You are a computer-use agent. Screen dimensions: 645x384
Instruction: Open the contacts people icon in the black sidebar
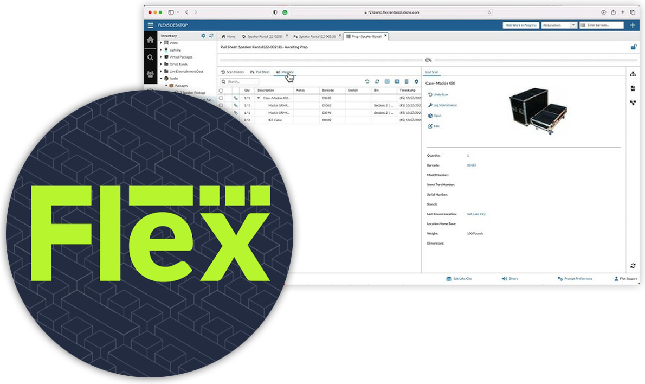pos(150,74)
